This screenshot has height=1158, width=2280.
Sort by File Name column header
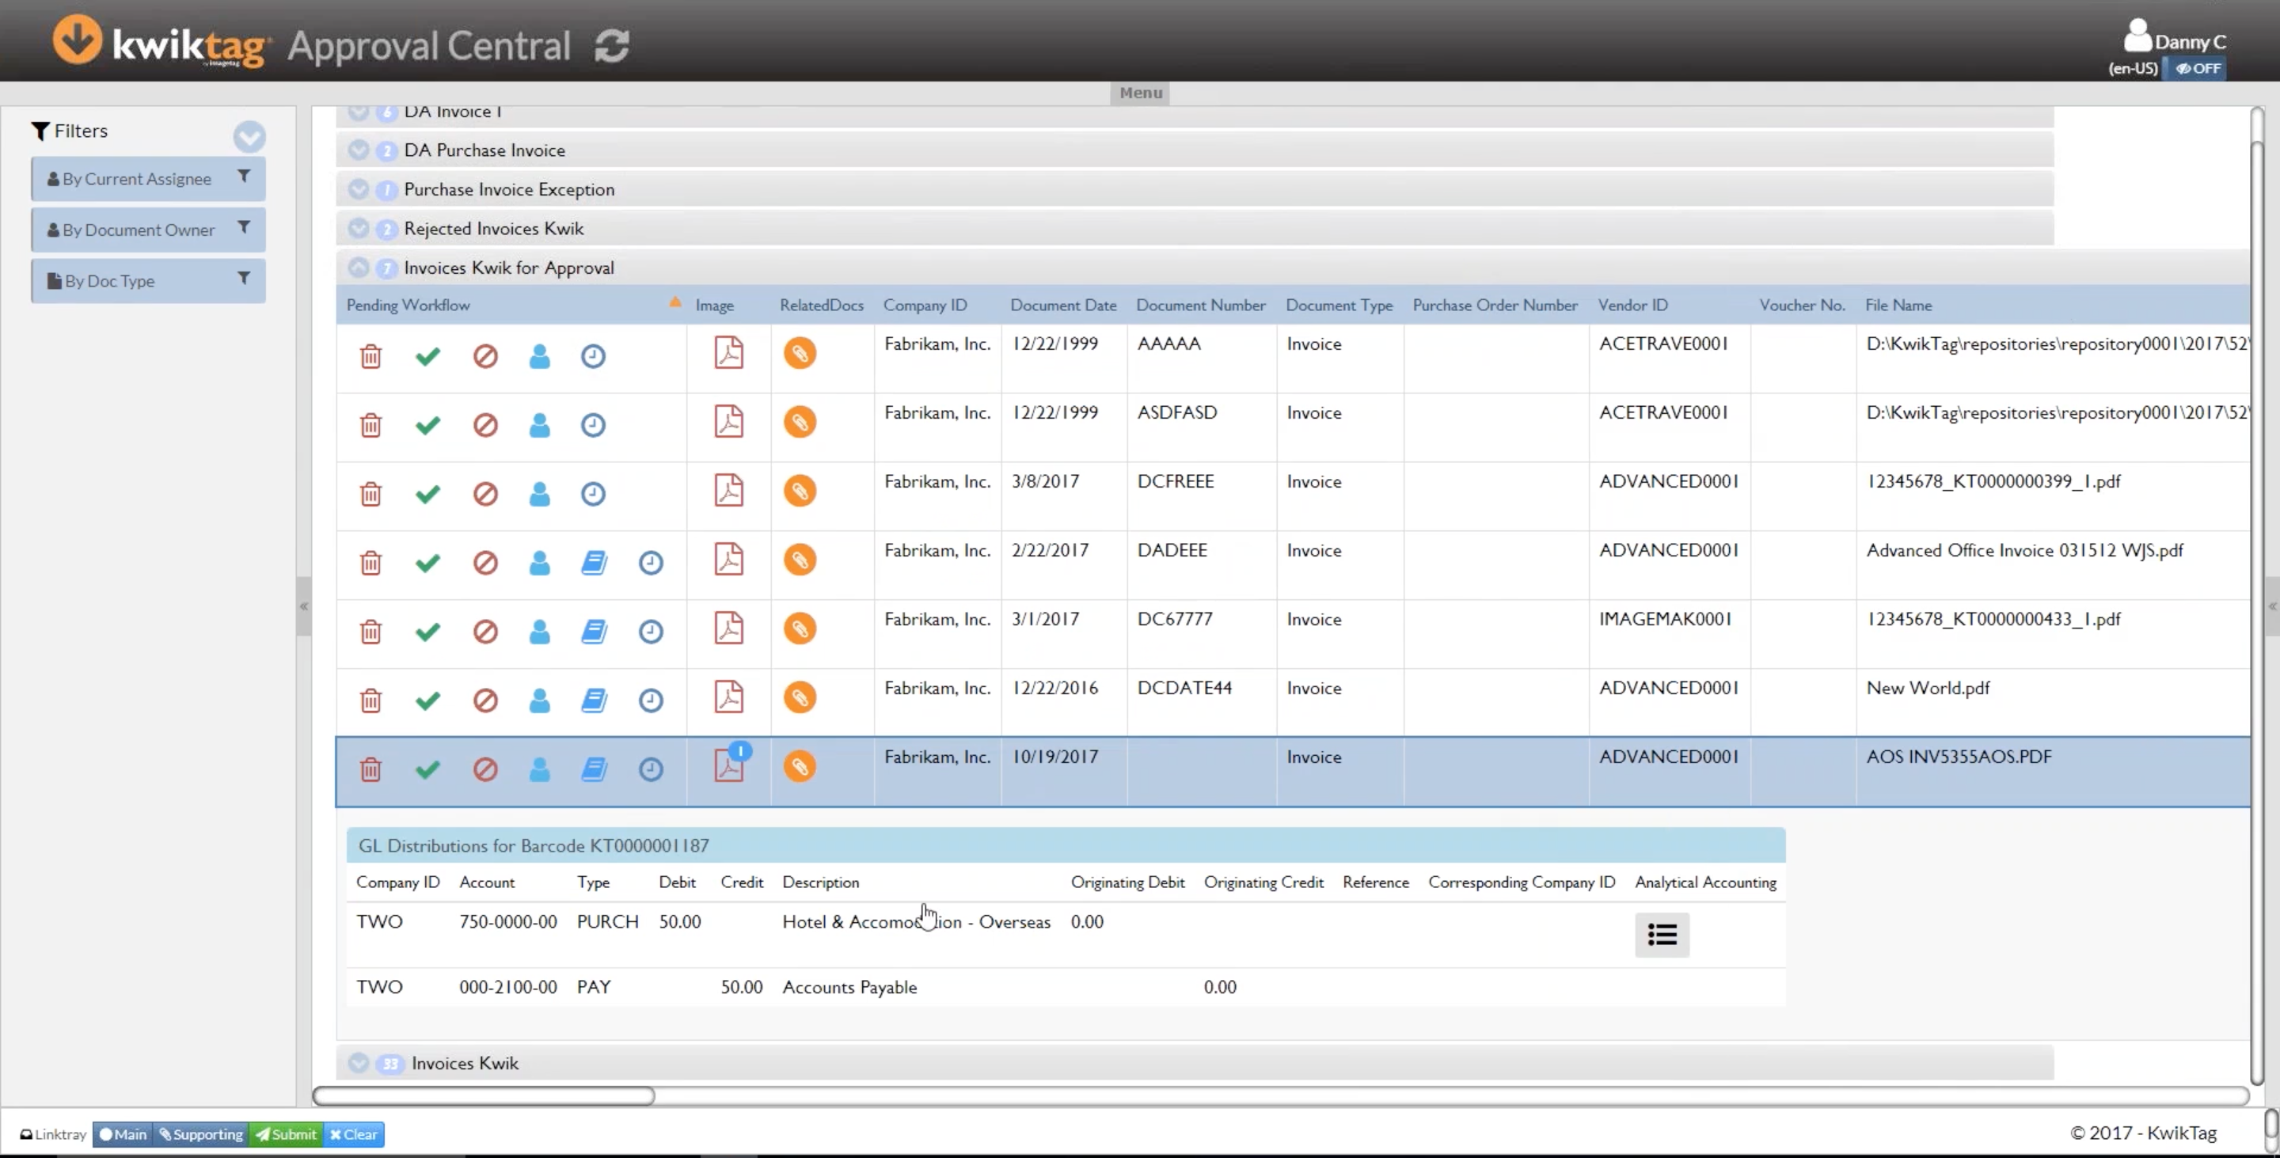point(1898,306)
